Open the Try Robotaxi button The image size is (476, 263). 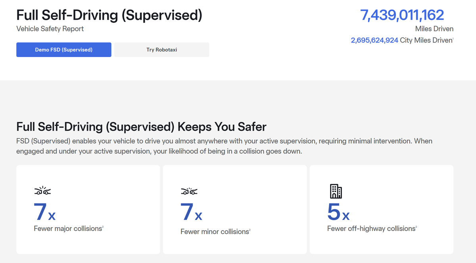tap(162, 50)
